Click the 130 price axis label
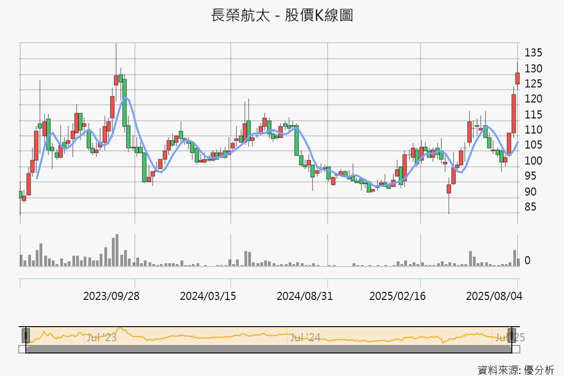This screenshot has width=564, height=376. point(533,69)
